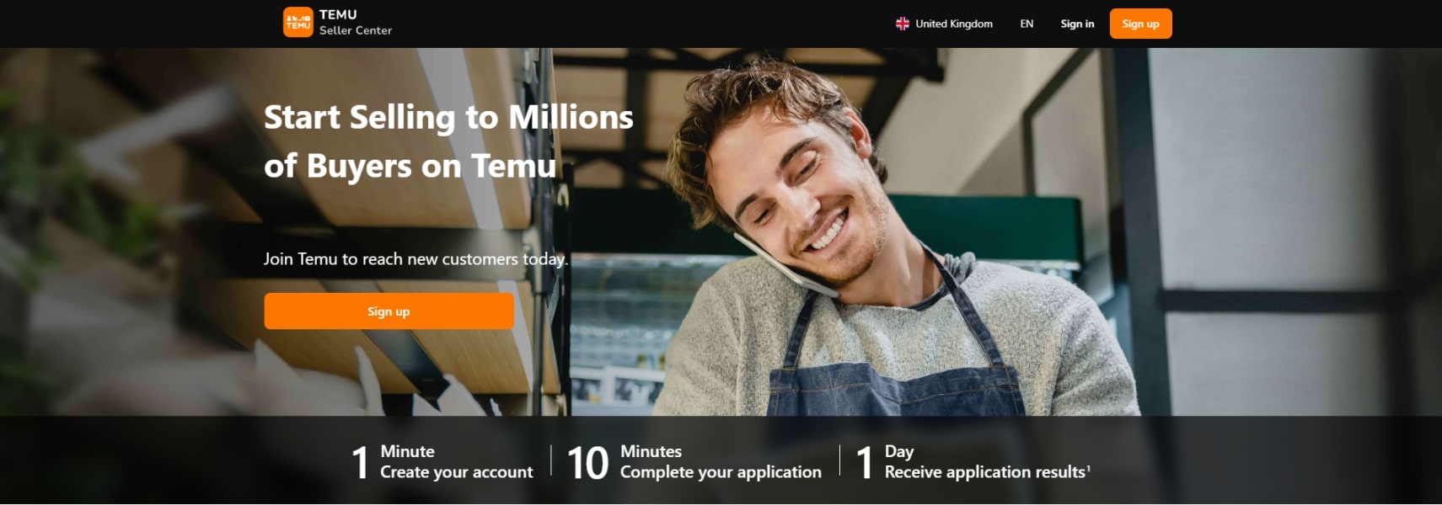Click the large Sign up button below the tagline

[389, 311]
